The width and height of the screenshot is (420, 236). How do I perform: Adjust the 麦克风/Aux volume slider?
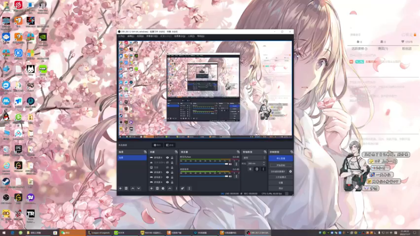click(x=204, y=164)
